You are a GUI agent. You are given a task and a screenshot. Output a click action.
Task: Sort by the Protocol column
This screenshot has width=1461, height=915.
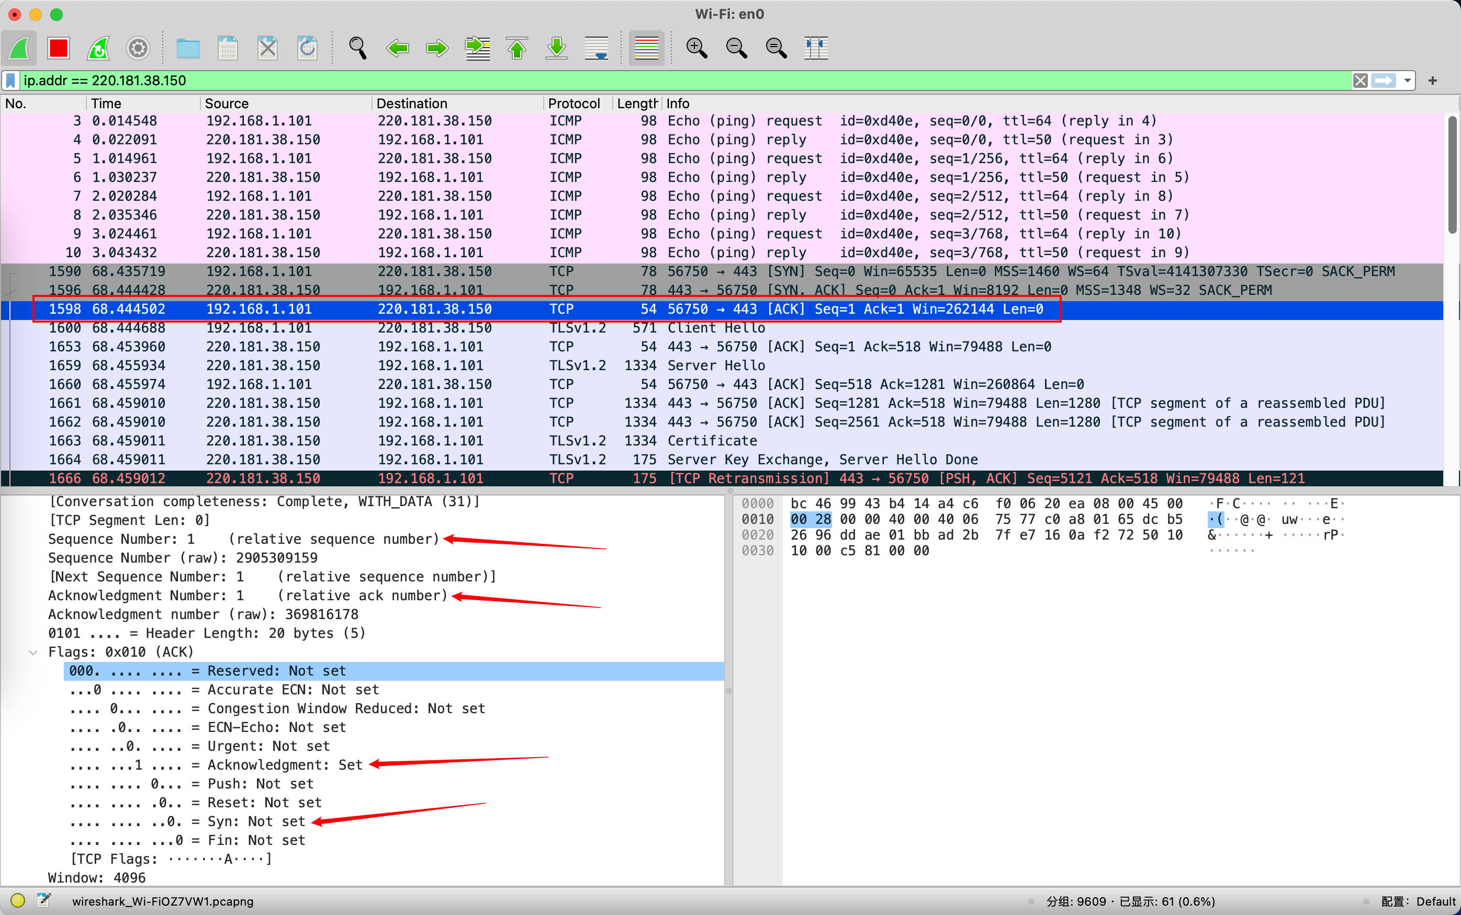[x=578, y=104]
